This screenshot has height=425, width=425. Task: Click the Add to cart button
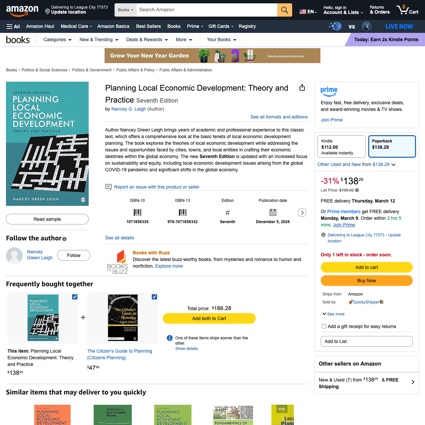click(367, 267)
